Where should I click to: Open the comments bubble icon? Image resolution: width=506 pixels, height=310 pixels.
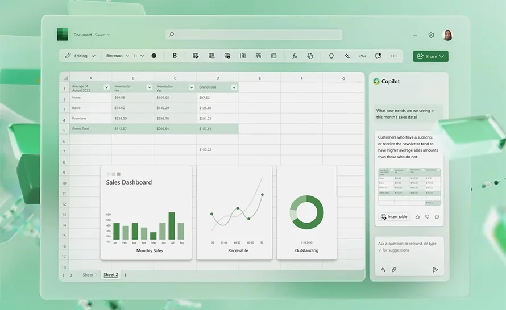tap(378, 56)
